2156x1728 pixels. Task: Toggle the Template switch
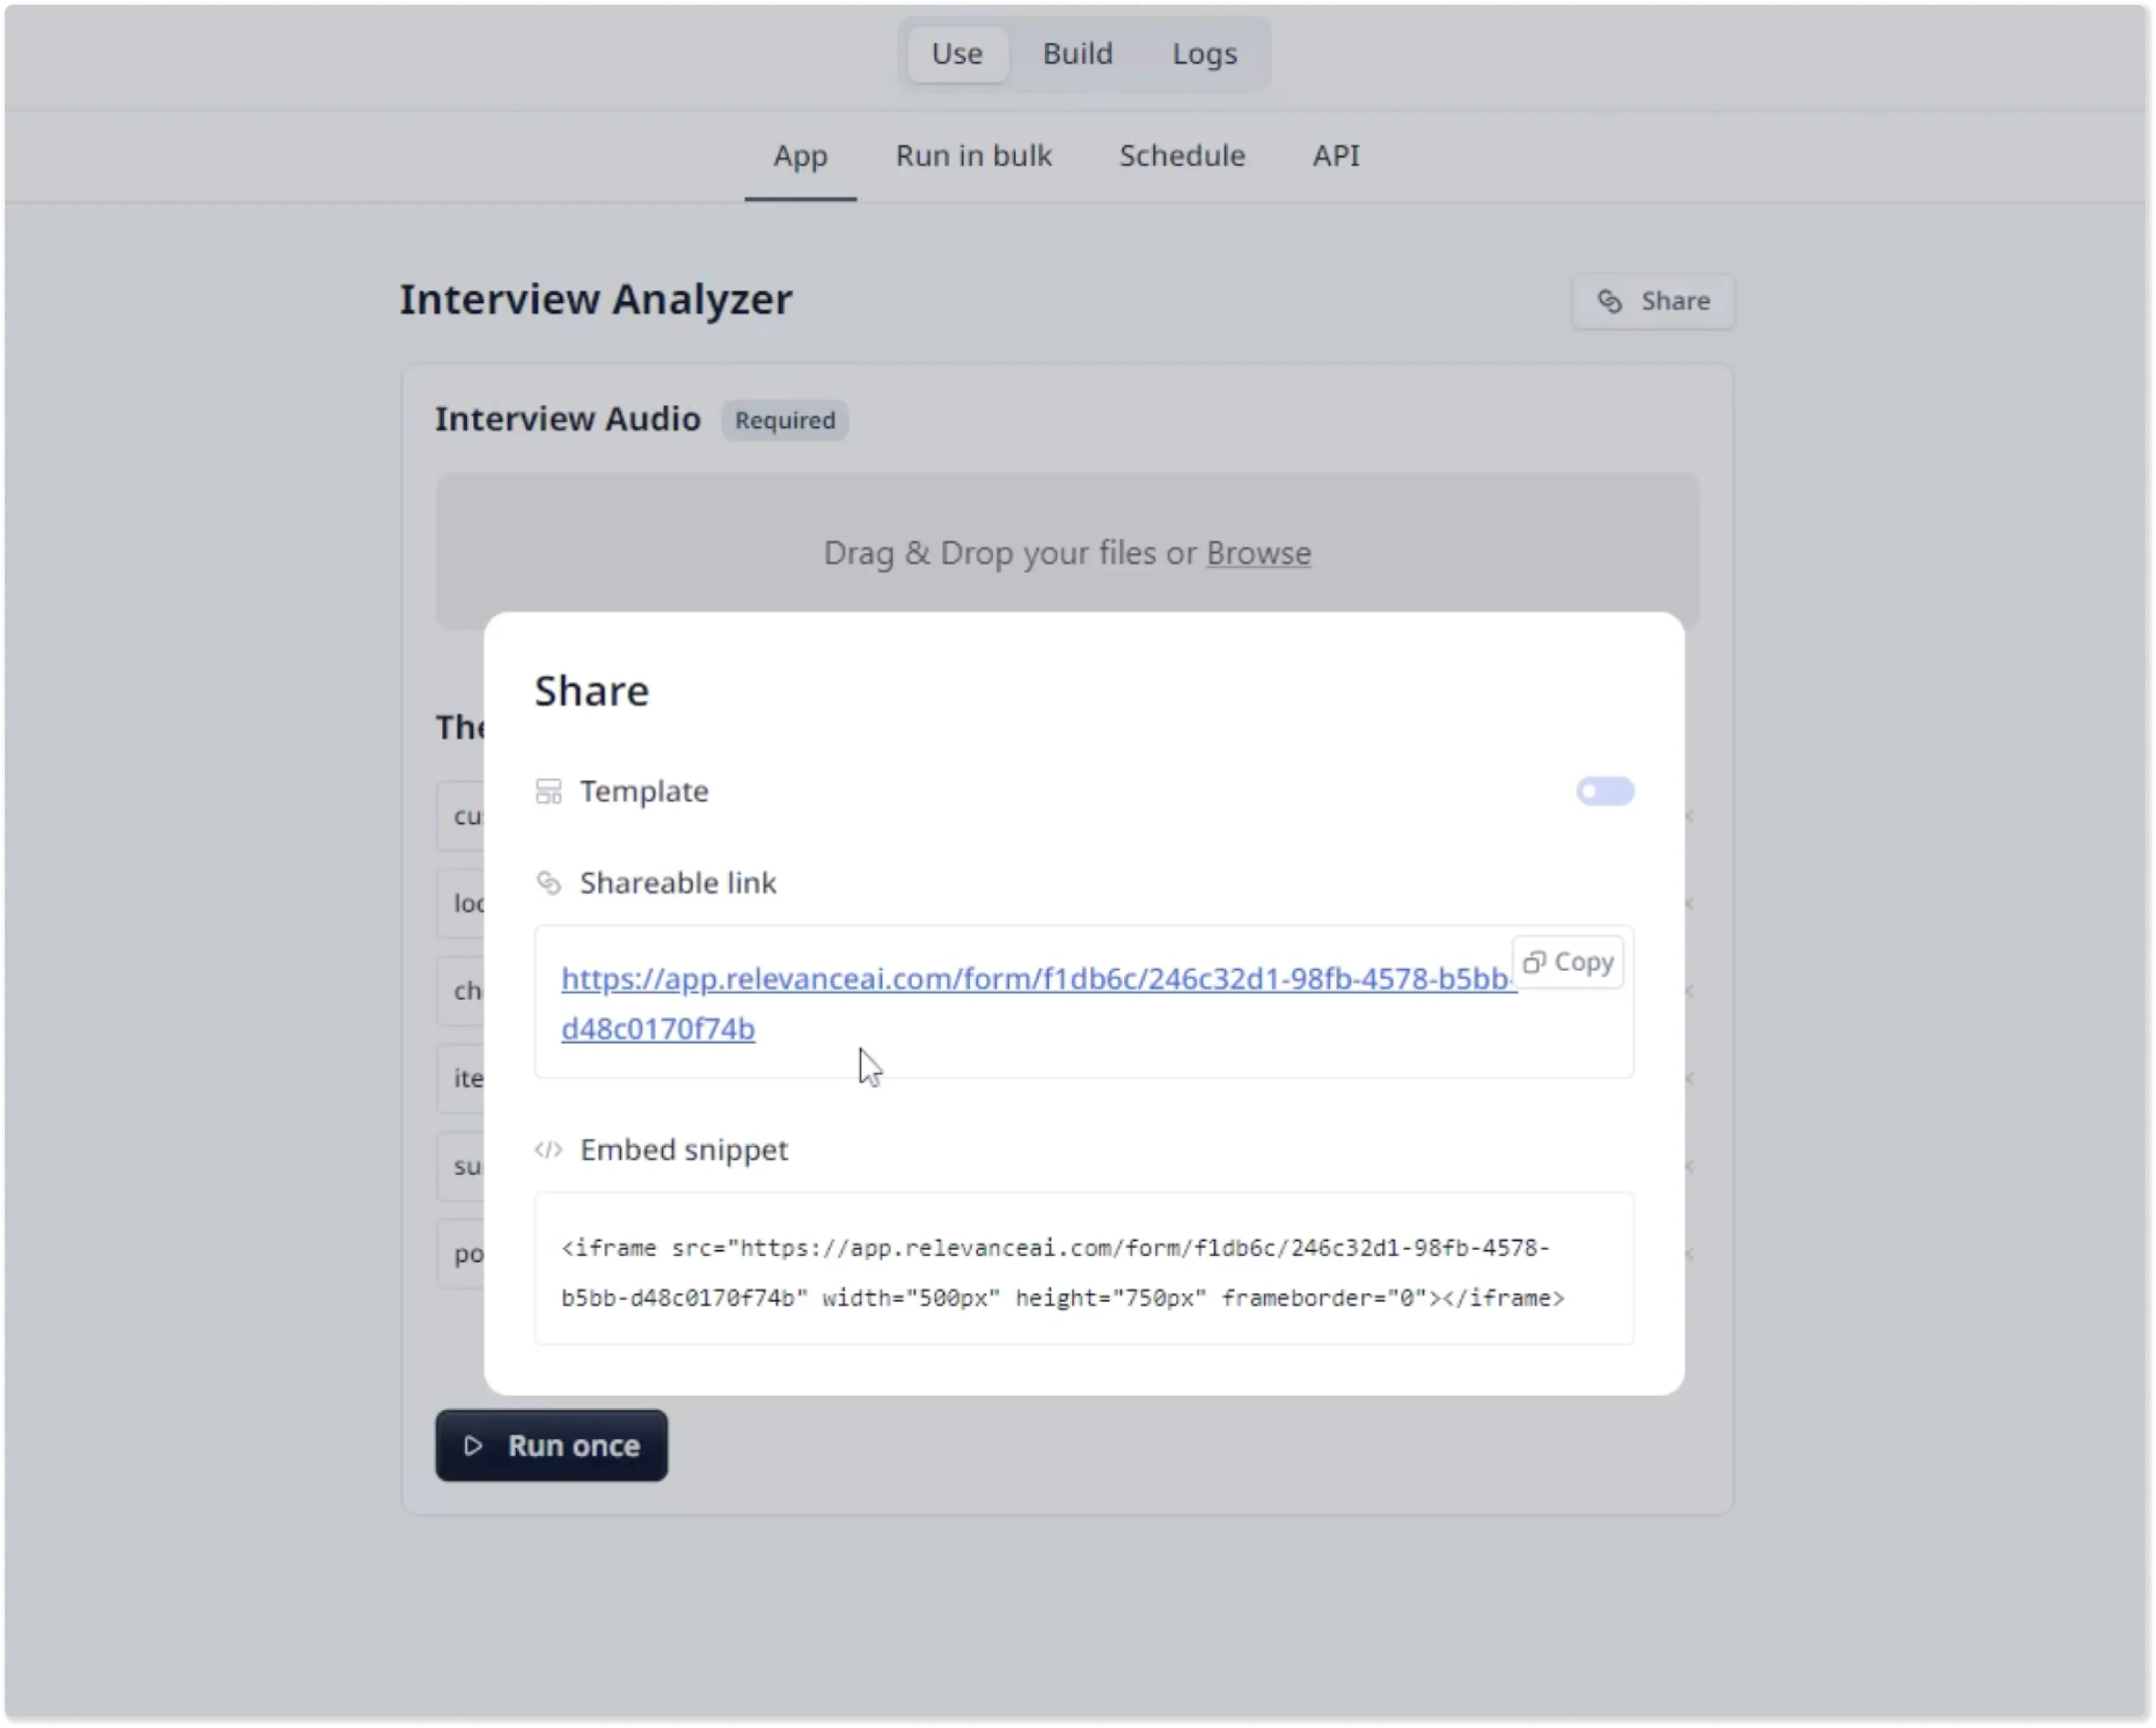[1604, 792]
